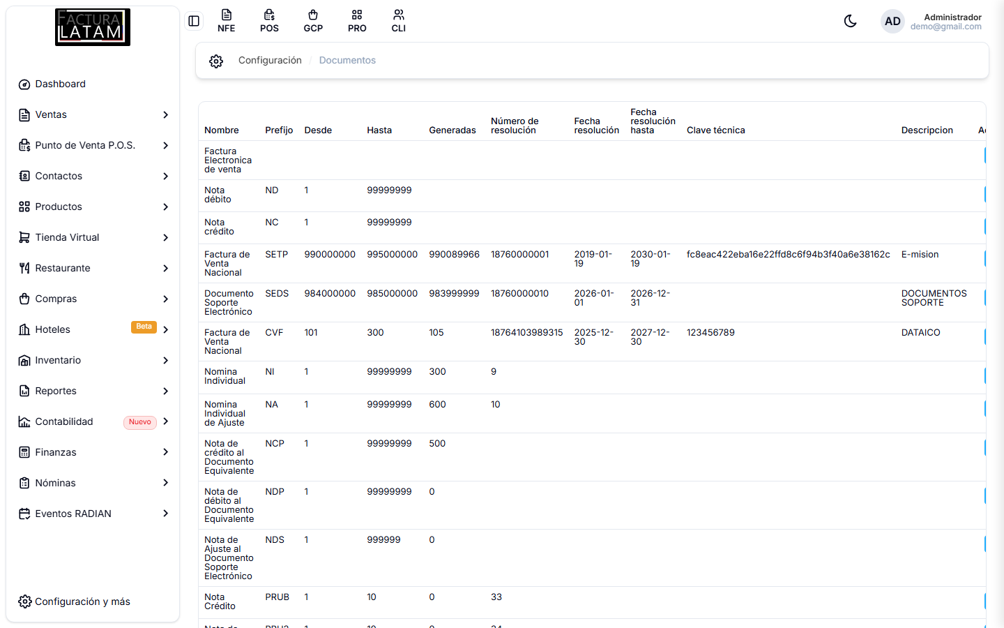Click the Inventario warehouse icon
The image size is (1004, 628).
tap(24, 361)
